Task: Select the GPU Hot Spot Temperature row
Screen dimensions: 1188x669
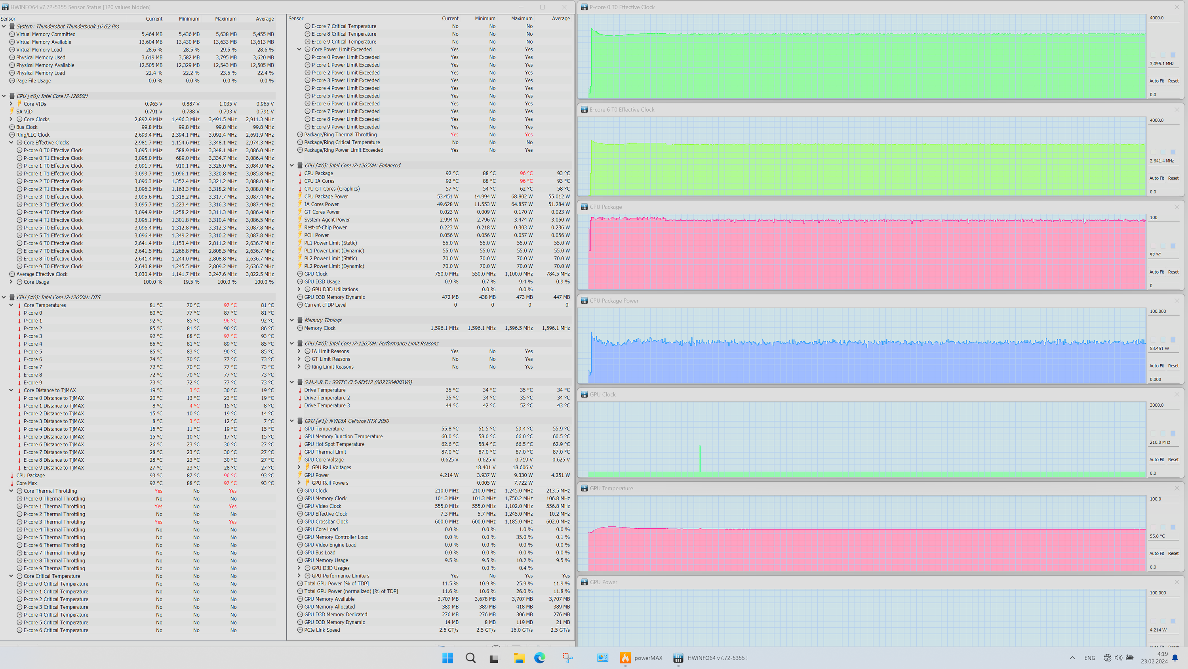Action: 334,444
